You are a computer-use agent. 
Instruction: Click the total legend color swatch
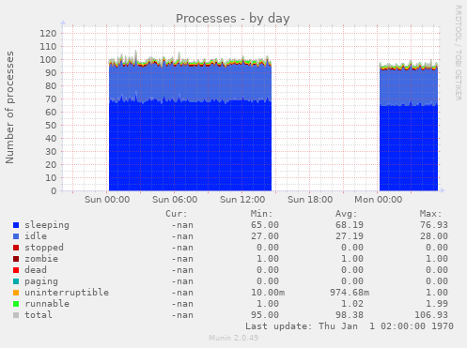point(16,315)
